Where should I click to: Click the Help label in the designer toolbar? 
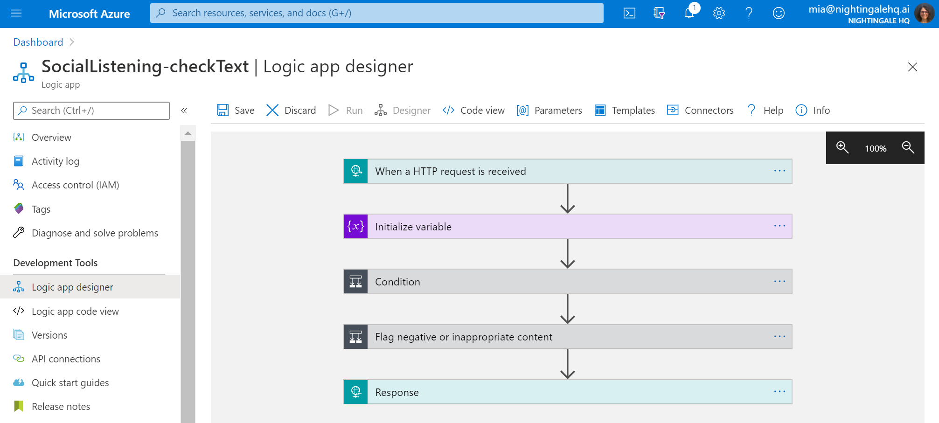click(773, 111)
